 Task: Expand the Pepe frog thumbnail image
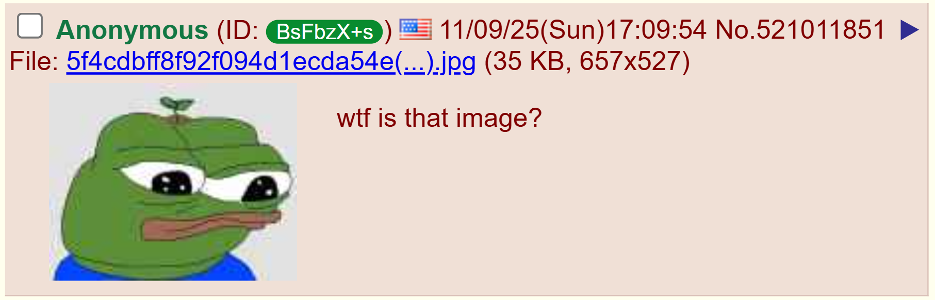pyautogui.click(x=173, y=182)
